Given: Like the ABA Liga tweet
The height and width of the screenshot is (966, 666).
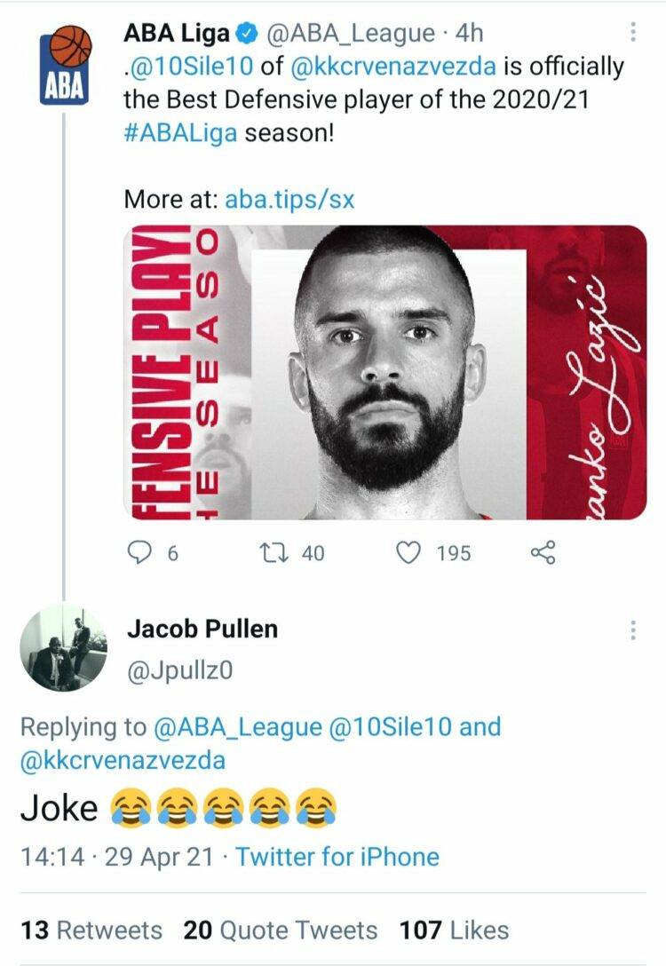Looking at the screenshot, I should coord(408,553).
